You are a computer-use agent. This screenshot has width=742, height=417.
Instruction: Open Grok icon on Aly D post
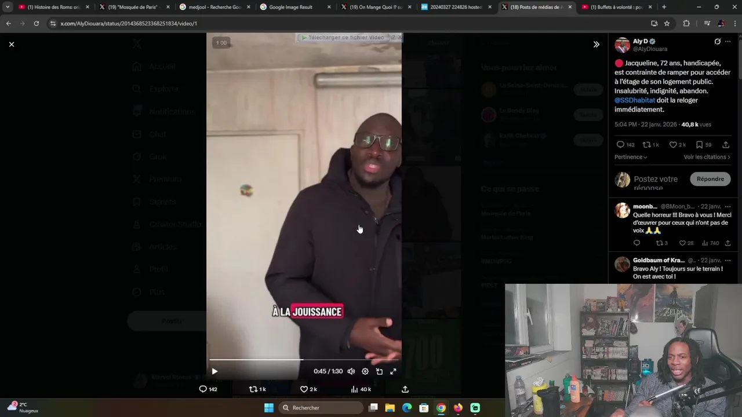tap(717, 42)
